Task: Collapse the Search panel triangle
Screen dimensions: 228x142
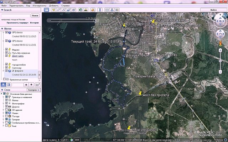Action: [x=2, y=10]
